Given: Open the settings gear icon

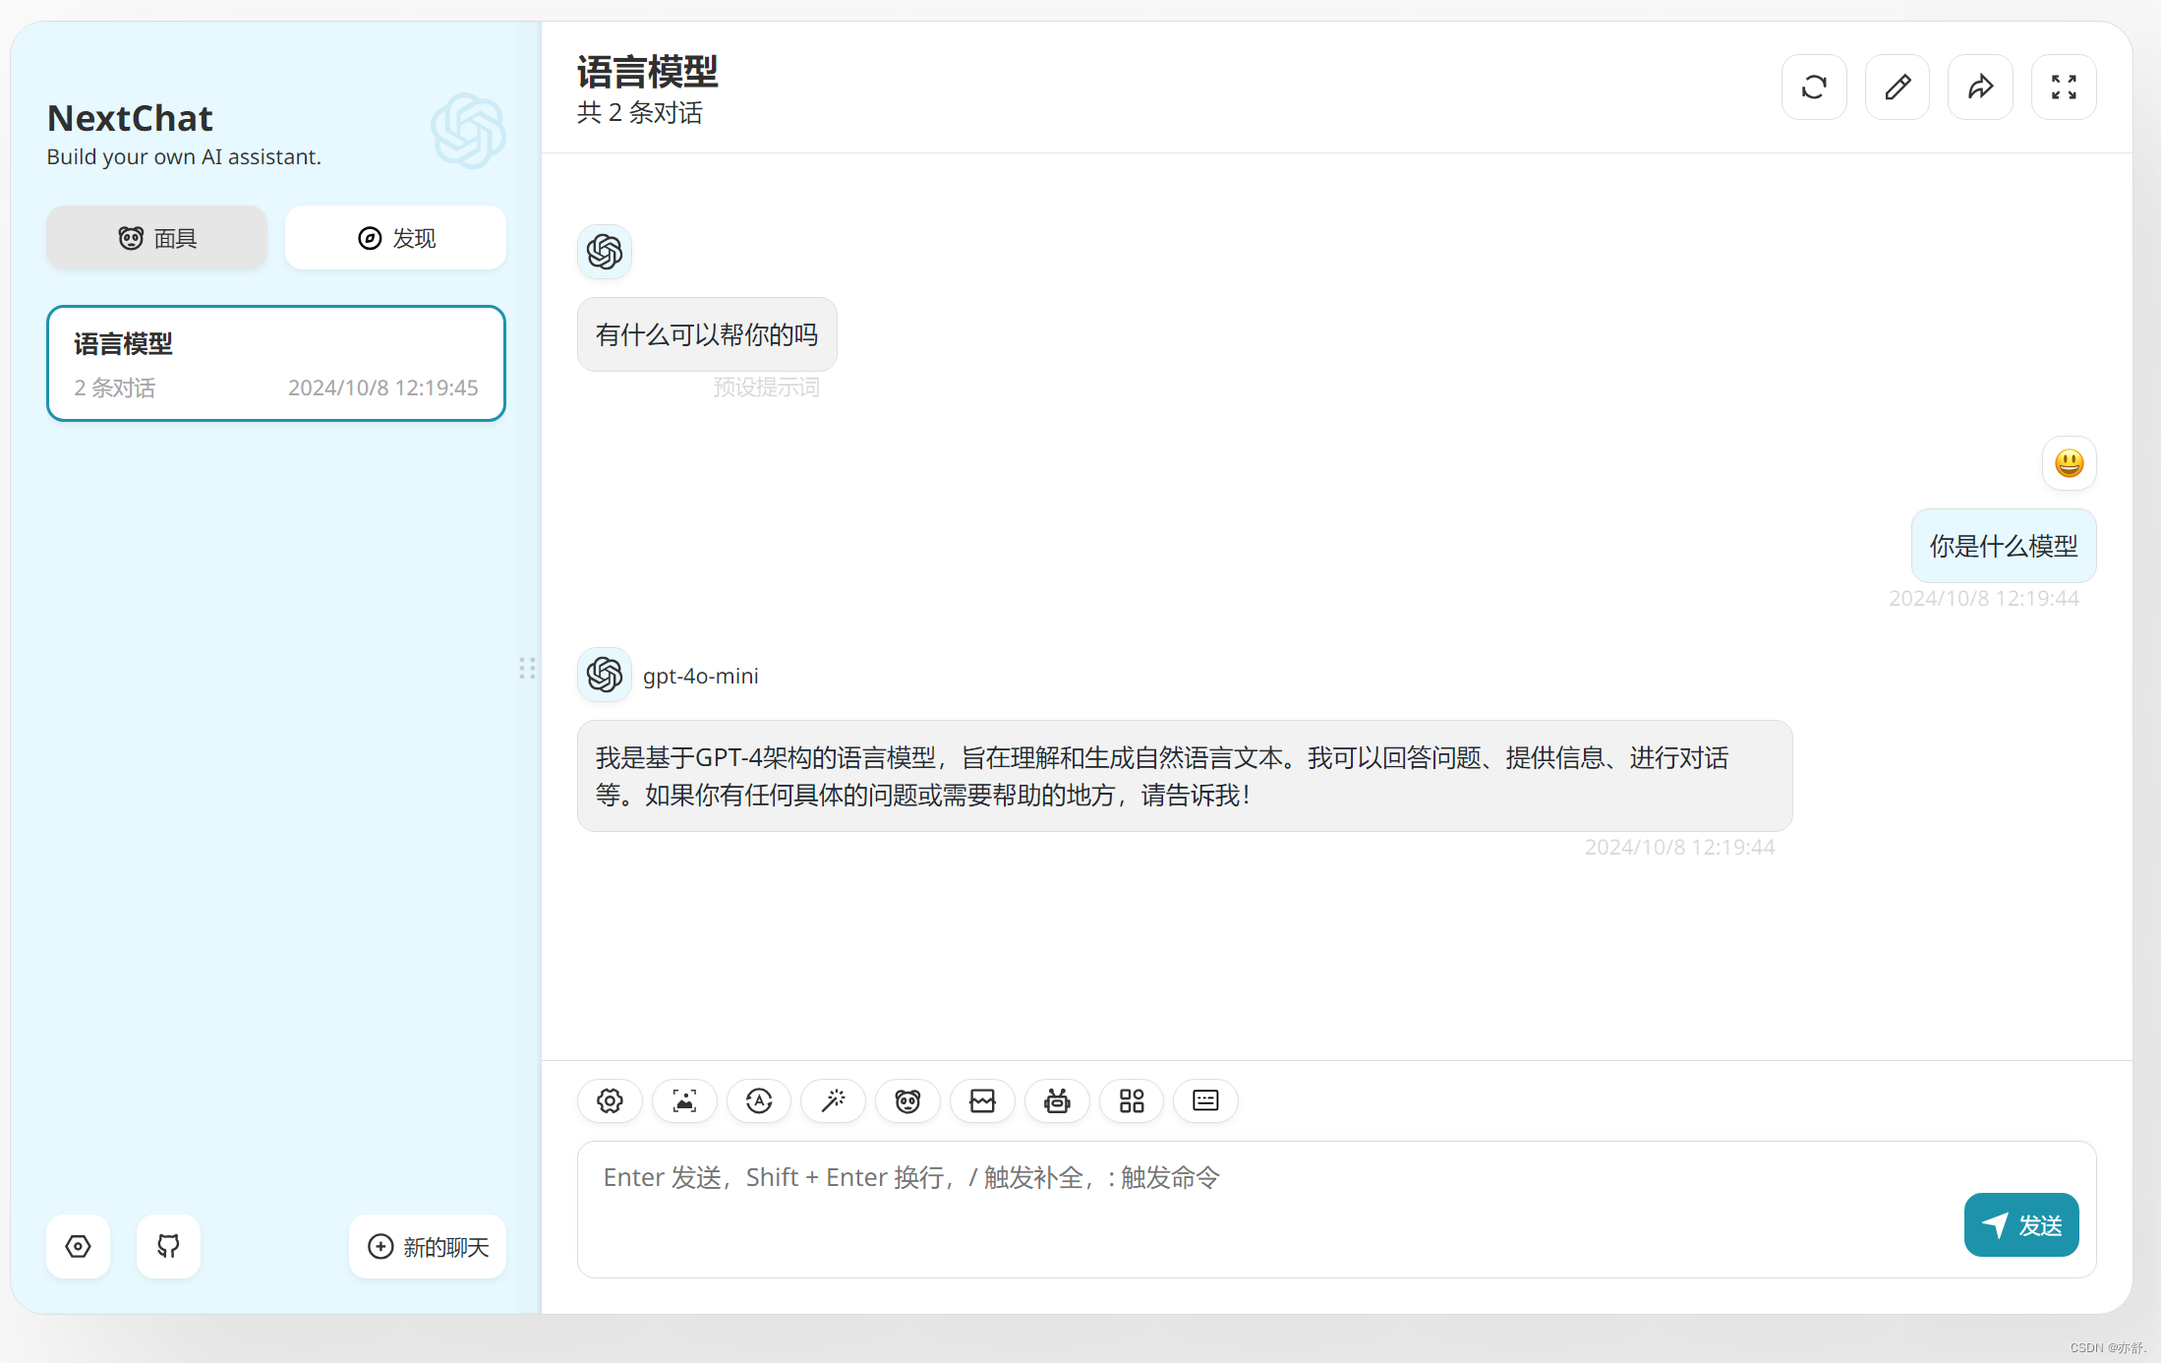Looking at the screenshot, I should [609, 1099].
